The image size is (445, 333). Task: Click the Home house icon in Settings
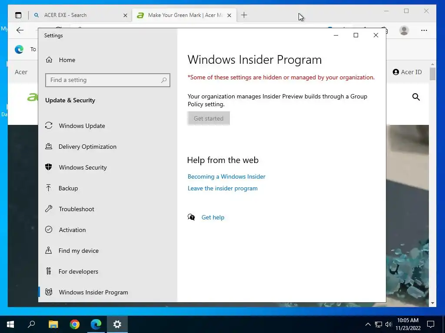(49, 60)
